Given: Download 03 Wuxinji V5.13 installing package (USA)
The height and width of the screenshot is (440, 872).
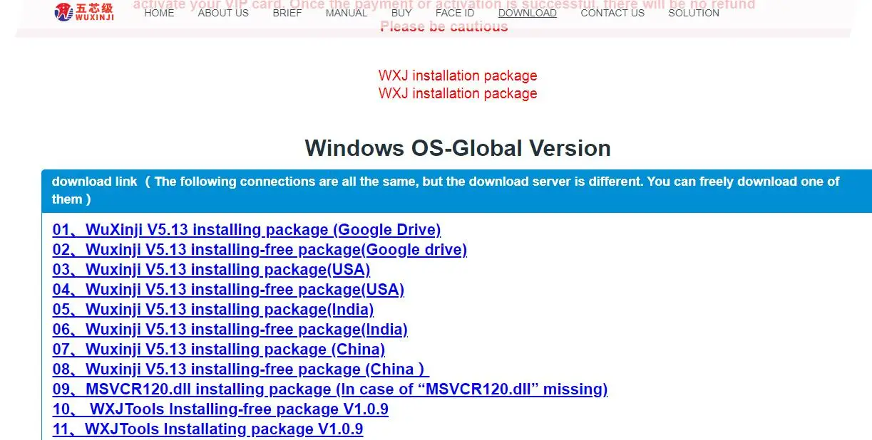Looking at the screenshot, I should coord(211,270).
